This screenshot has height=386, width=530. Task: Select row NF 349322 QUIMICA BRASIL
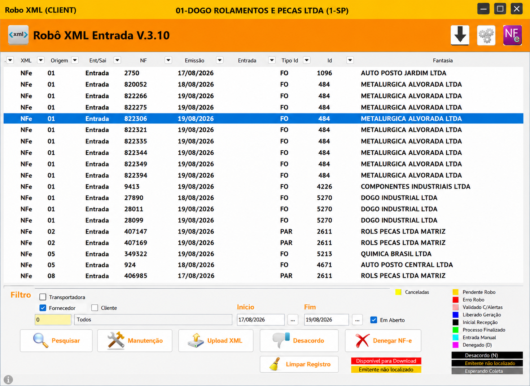263,254
